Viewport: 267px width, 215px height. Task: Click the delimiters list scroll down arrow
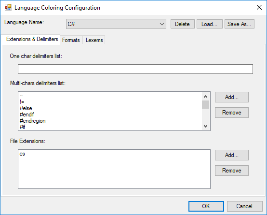coord(205,126)
